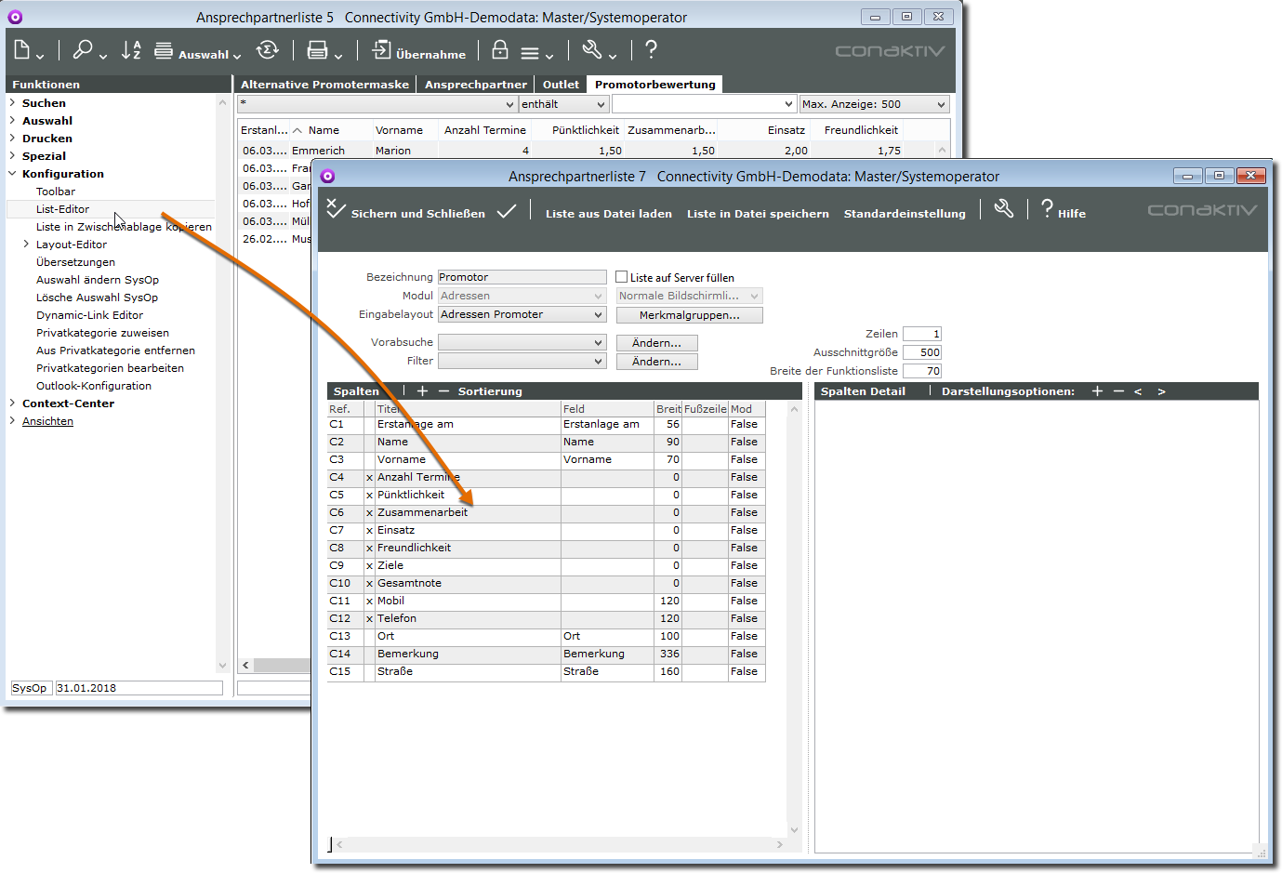Click the A-Z sort icon

click(x=131, y=50)
